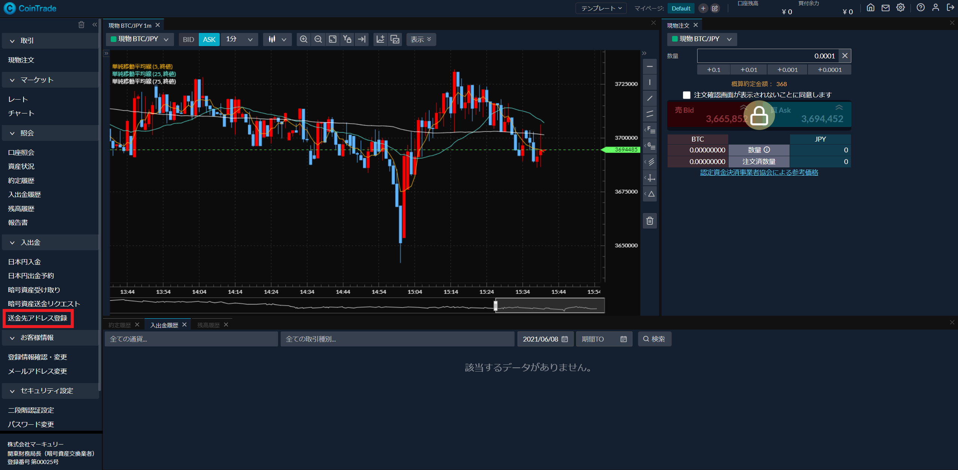Collapse the マーケット sidebar section
958x470 pixels.
[x=51, y=80]
